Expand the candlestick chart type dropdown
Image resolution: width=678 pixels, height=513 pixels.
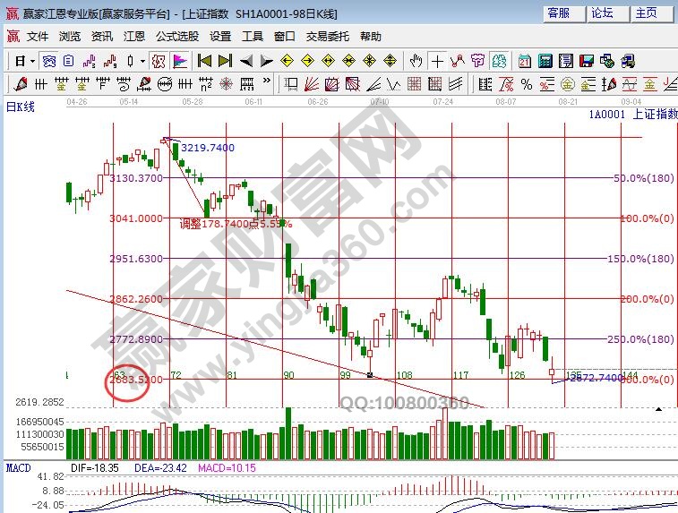(143, 61)
